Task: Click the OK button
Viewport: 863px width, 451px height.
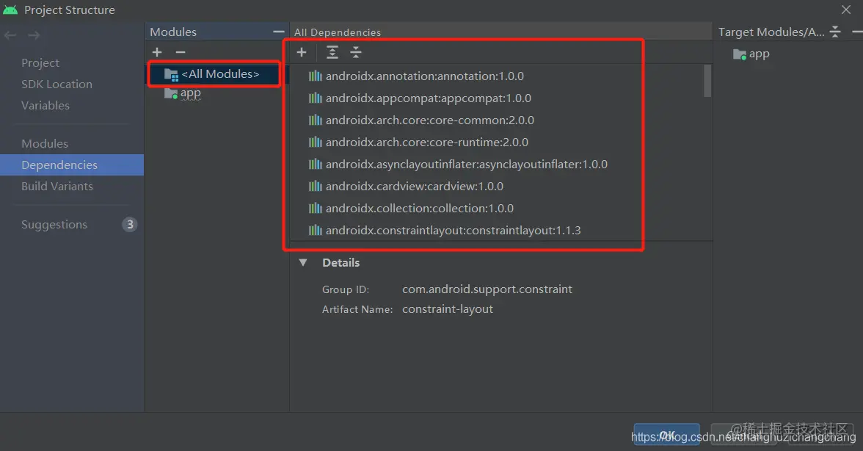Action: click(x=666, y=435)
